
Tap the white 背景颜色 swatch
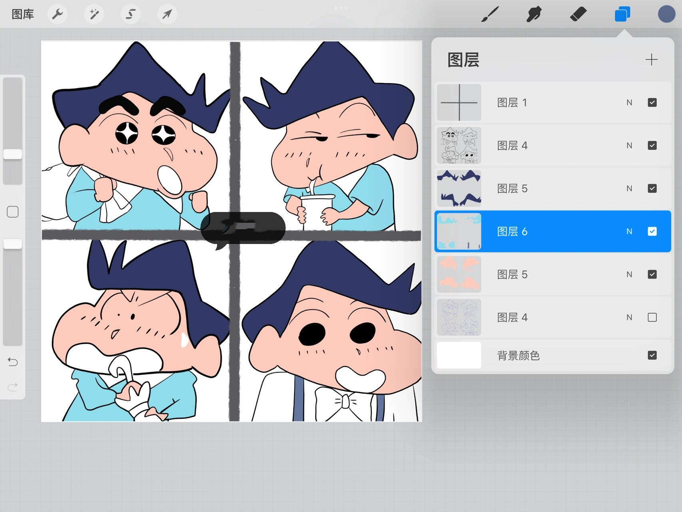coord(459,355)
